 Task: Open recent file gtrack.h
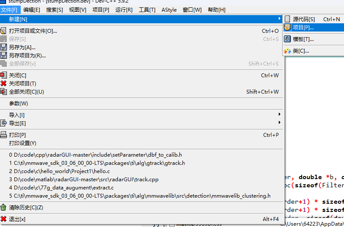tap(141, 163)
